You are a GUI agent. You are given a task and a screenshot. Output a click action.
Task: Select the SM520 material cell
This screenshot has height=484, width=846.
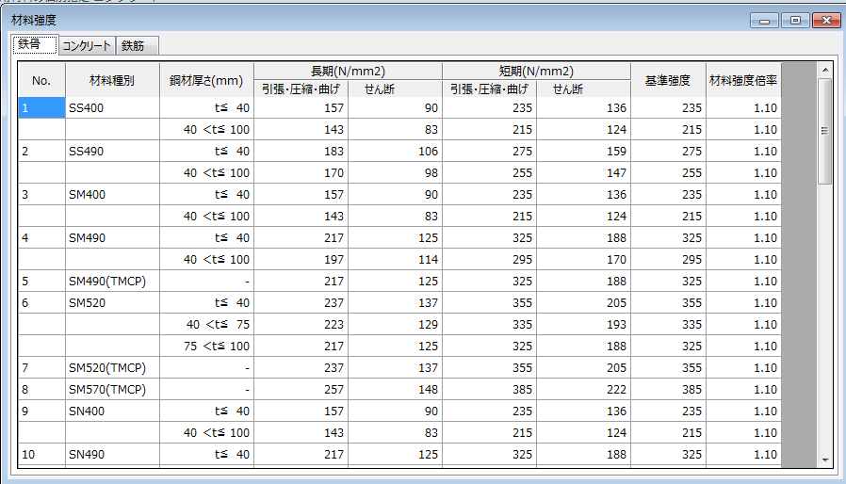point(112,302)
